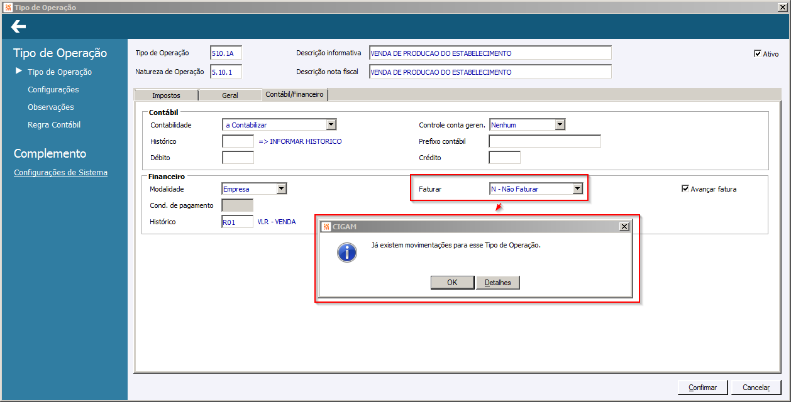This screenshot has height=402, width=791.
Task: Click the Complemento heading in sidebar
Action: point(50,154)
